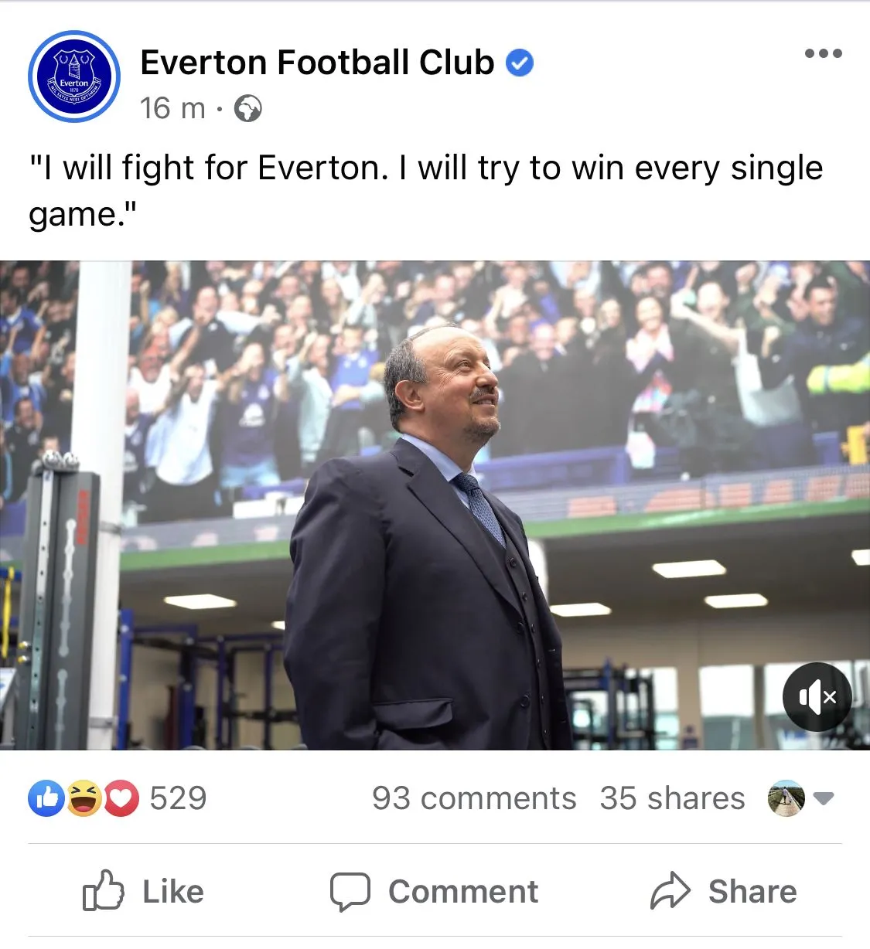The width and height of the screenshot is (870, 949).
Task: Open the Everton Football Club page name
Action: coord(317,63)
